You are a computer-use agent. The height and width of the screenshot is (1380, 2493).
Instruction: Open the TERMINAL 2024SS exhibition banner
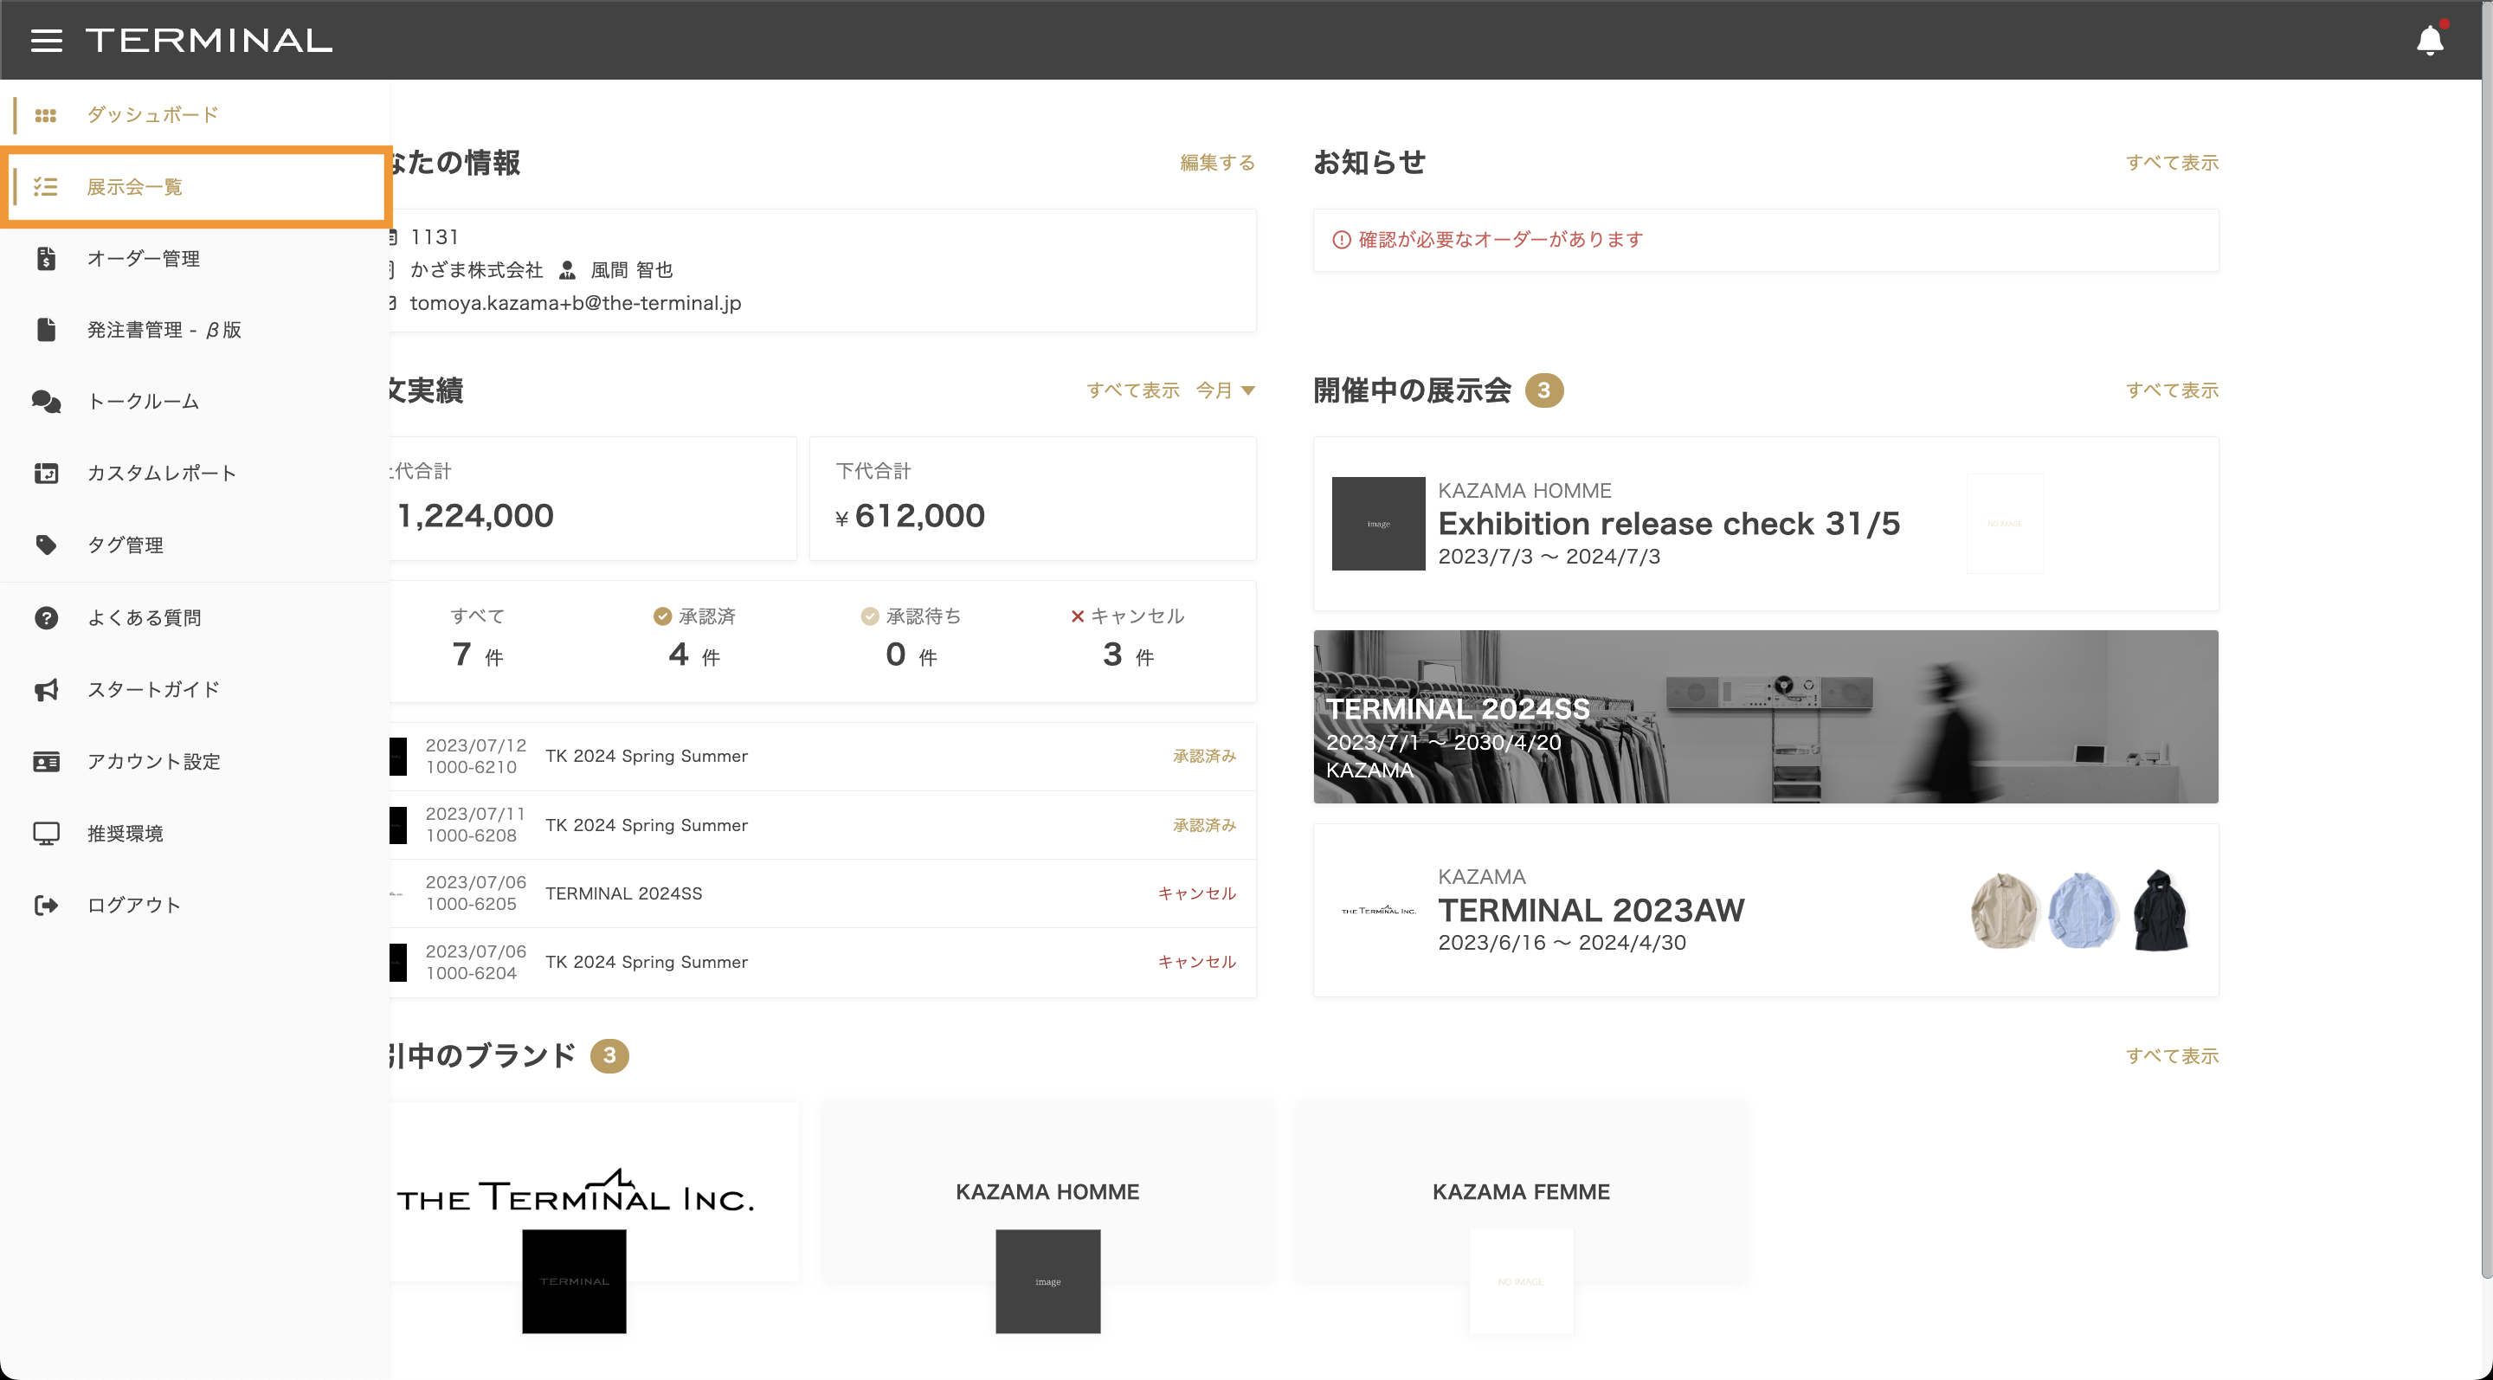(x=1764, y=716)
